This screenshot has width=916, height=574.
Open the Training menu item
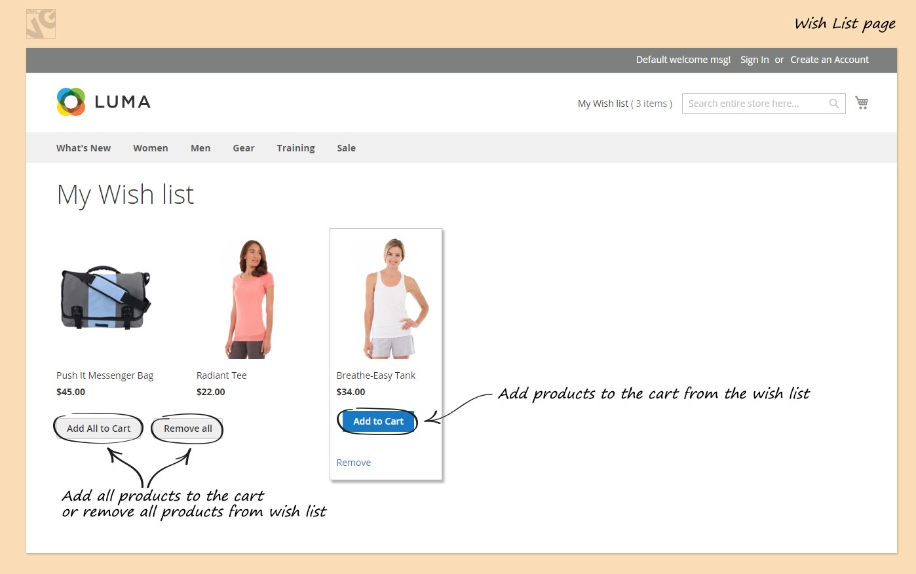click(296, 148)
